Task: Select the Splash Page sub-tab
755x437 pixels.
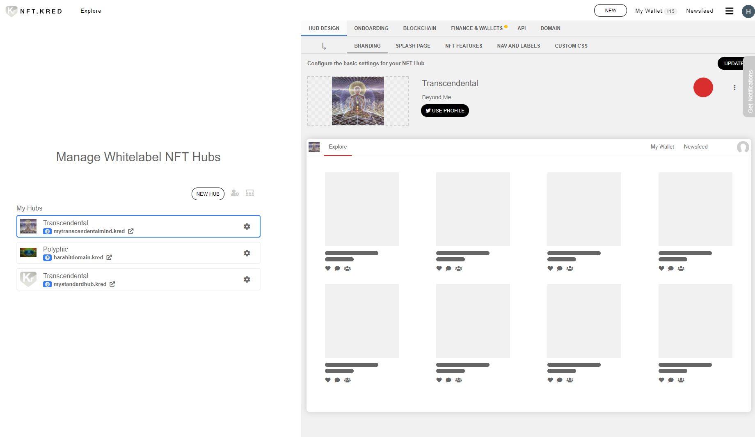Action: tap(413, 46)
